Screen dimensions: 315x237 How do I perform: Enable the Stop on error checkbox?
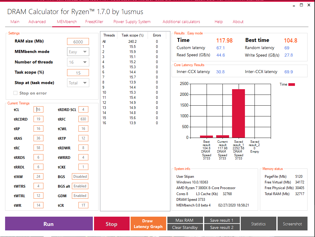click(x=16, y=93)
